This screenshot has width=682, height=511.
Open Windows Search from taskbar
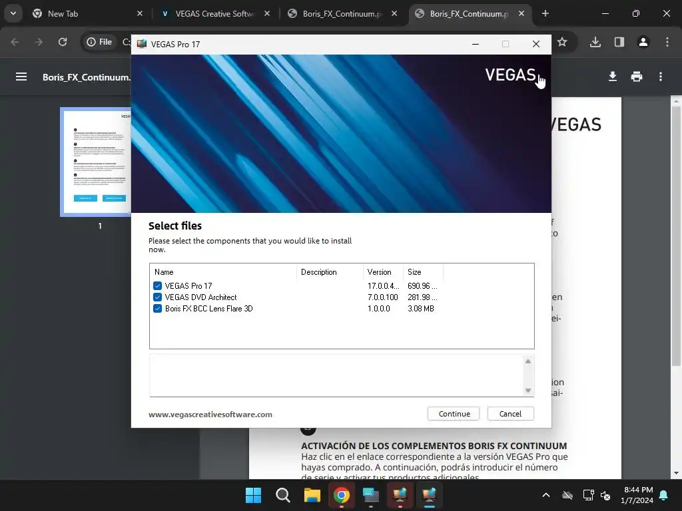click(x=282, y=495)
